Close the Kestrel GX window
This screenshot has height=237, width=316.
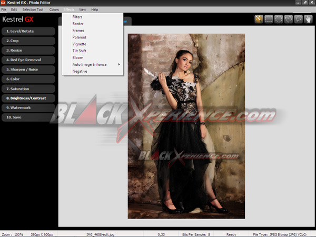(x=312, y=3)
